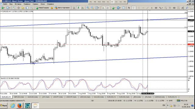Expand the tile windows dropdown arrow
Screen dimensions: 195x109
[x=99, y=8]
